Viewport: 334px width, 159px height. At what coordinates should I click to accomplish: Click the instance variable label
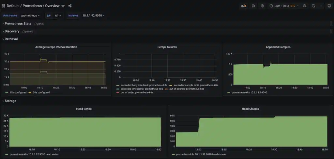(x=73, y=16)
